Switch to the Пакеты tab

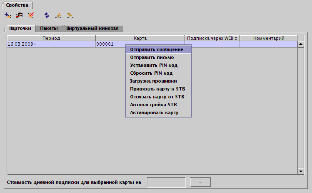[x=49, y=29]
